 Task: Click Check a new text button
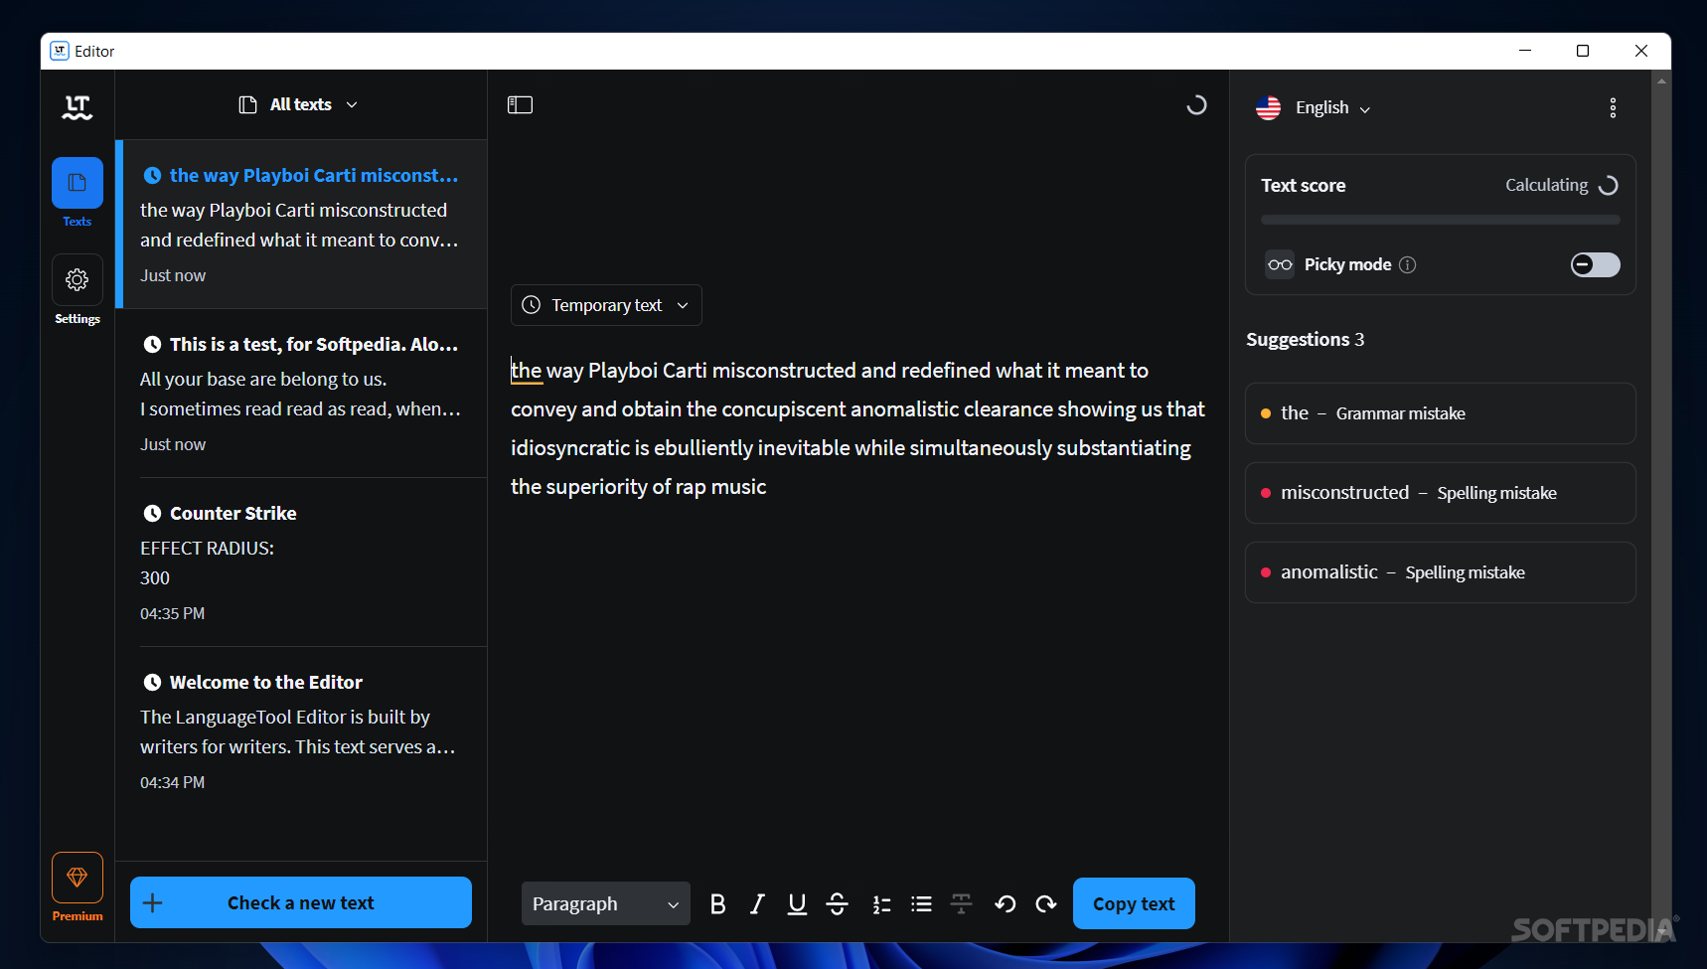point(301,902)
